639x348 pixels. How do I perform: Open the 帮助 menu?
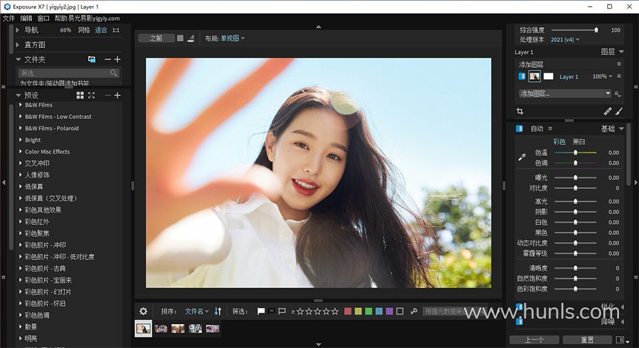click(61, 19)
